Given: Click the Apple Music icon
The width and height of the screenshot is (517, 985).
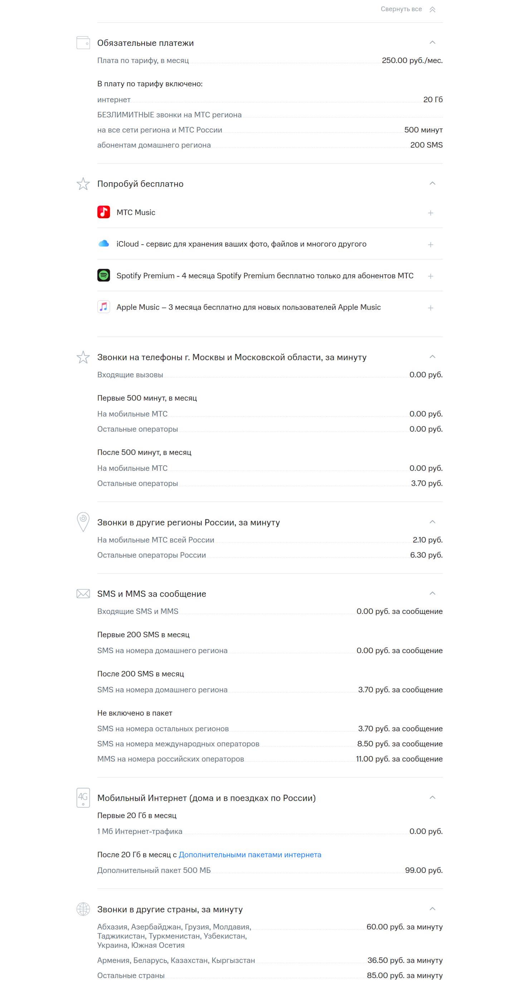Looking at the screenshot, I should [x=103, y=307].
